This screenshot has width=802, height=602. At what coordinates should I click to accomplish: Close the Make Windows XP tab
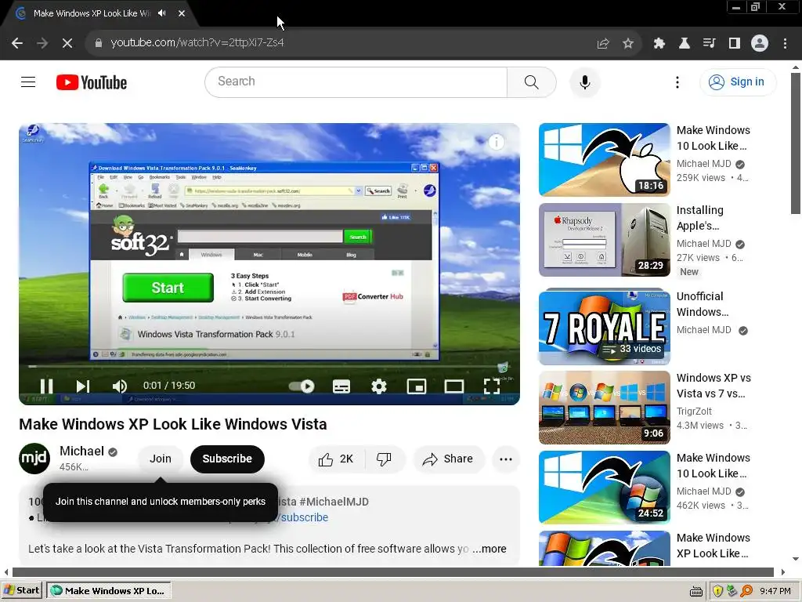click(x=182, y=13)
